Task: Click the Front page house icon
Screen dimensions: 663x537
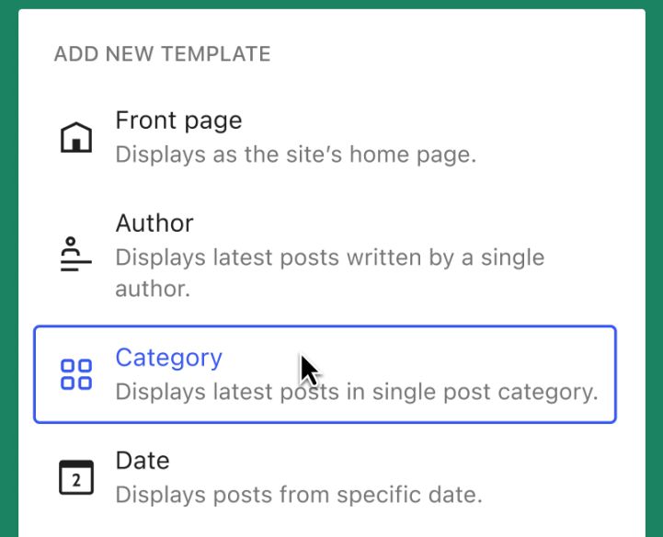Action: click(x=75, y=138)
